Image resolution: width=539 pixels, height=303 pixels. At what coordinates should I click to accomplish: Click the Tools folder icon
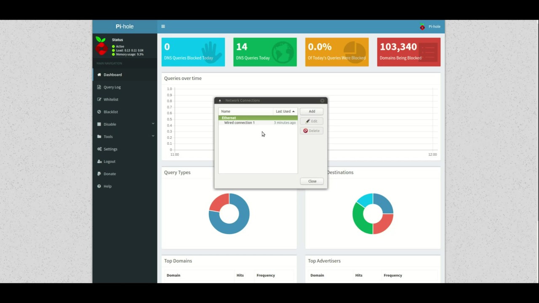(99, 137)
